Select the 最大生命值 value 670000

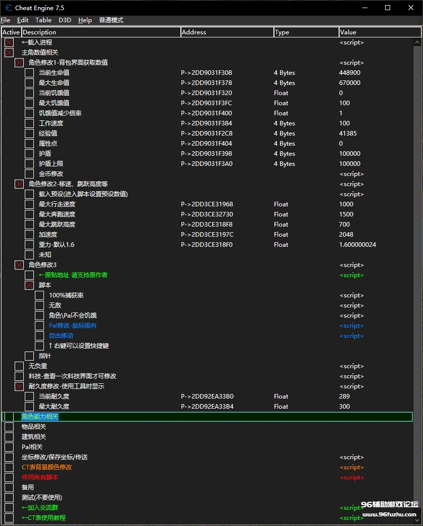coord(350,83)
